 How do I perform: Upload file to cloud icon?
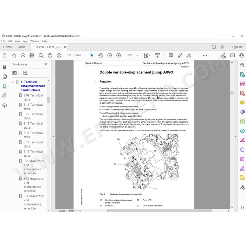click(23, 56)
